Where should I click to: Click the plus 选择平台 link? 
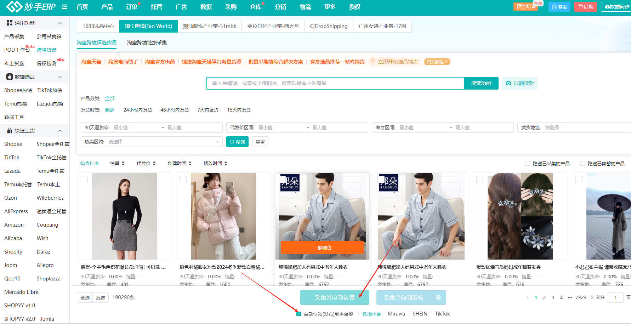(x=369, y=314)
